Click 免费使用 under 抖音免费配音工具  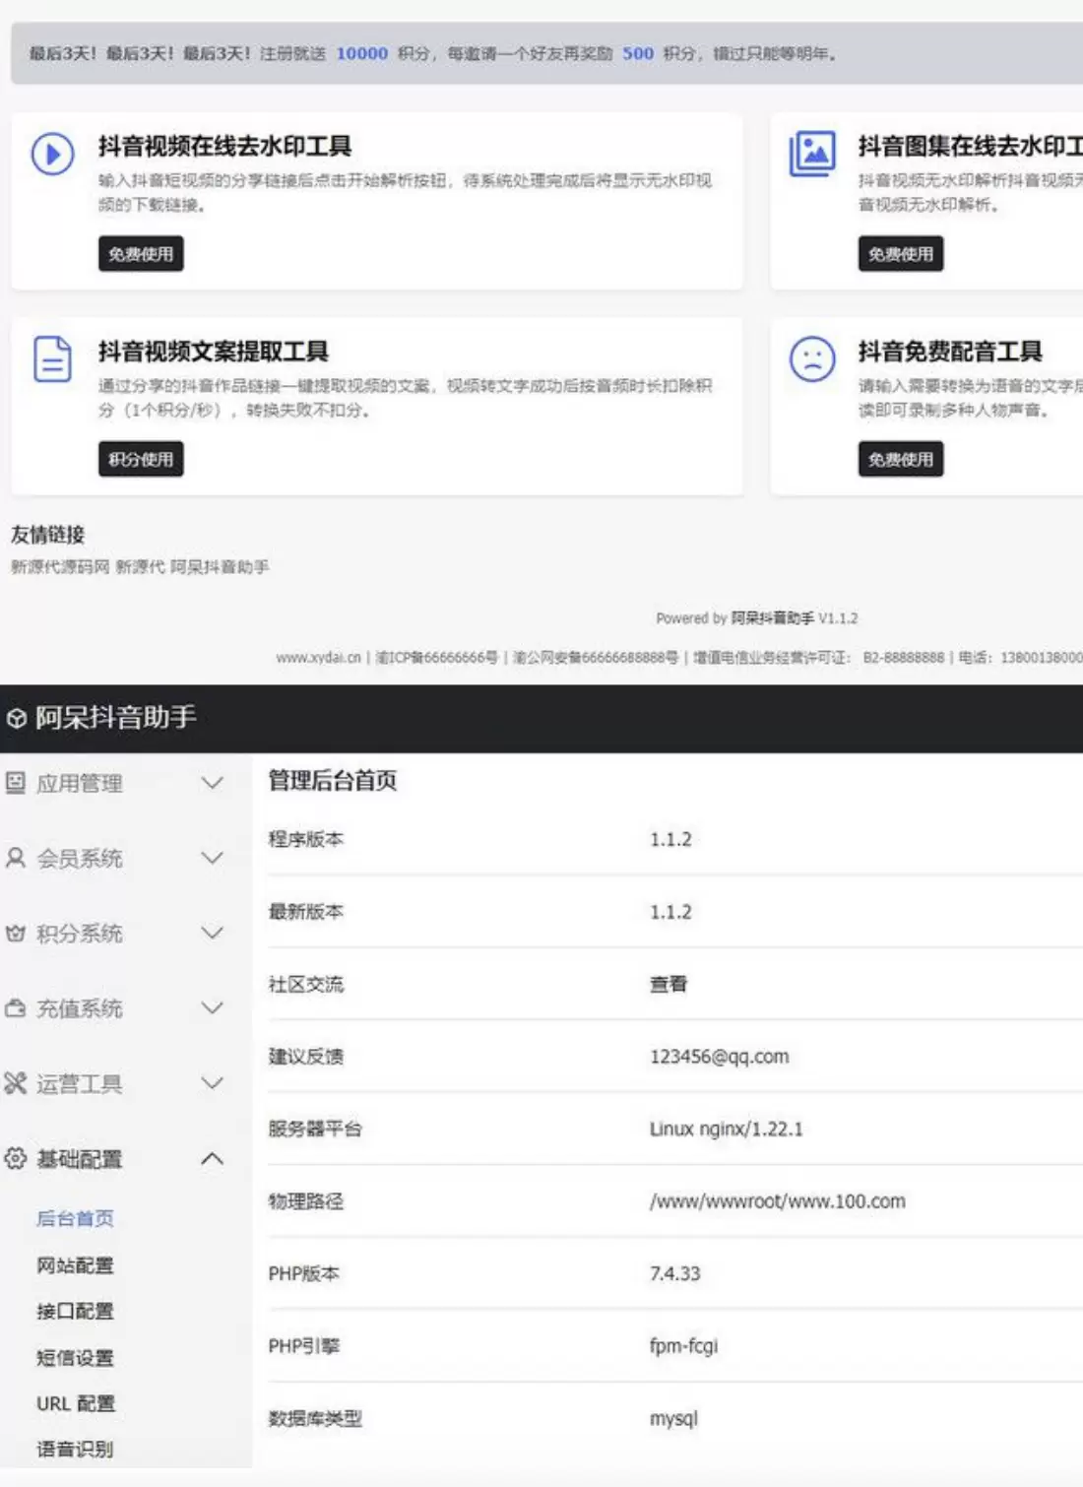click(901, 459)
